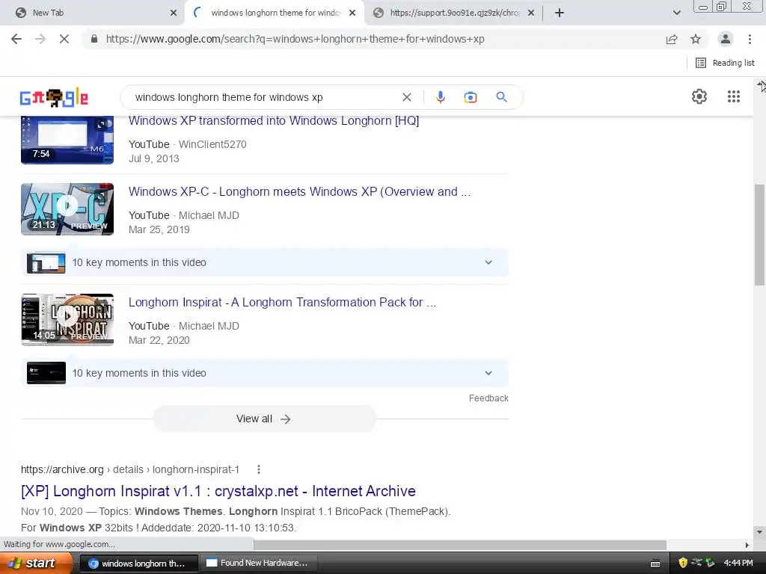
Task: Open the Chrome profile avatar menu
Action: pos(726,39)
